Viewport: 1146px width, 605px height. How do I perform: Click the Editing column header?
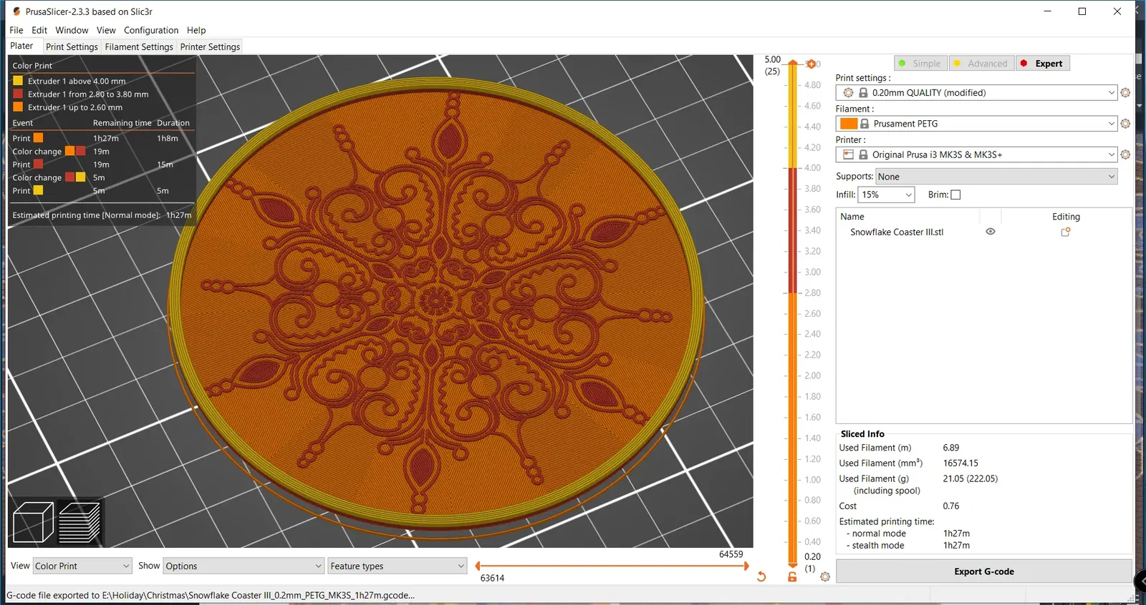click(1066, 217)
